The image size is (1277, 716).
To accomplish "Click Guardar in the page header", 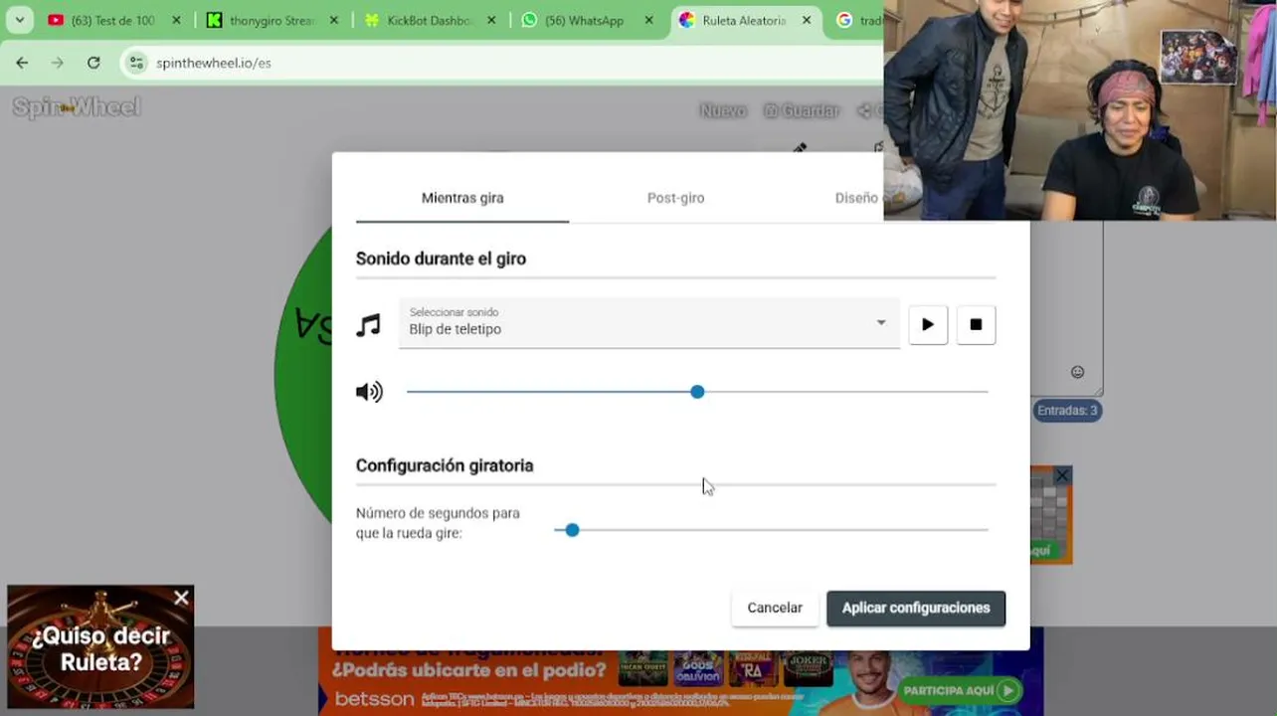I will coord(802,110).
